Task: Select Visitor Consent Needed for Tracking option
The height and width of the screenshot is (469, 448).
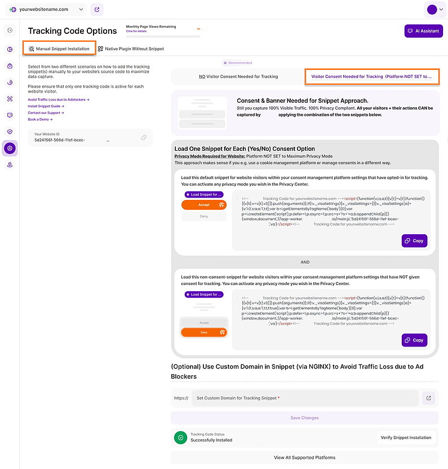Action: (x=372, y=76)
